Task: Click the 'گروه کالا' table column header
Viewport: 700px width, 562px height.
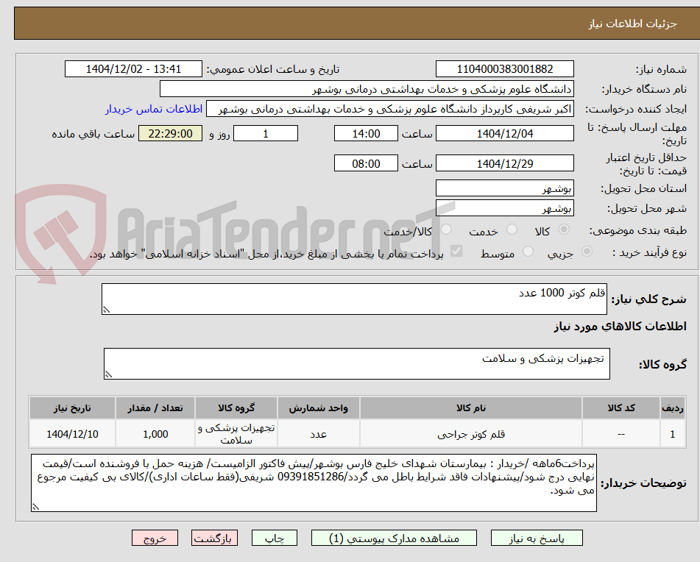Action: tap(236, 408)
